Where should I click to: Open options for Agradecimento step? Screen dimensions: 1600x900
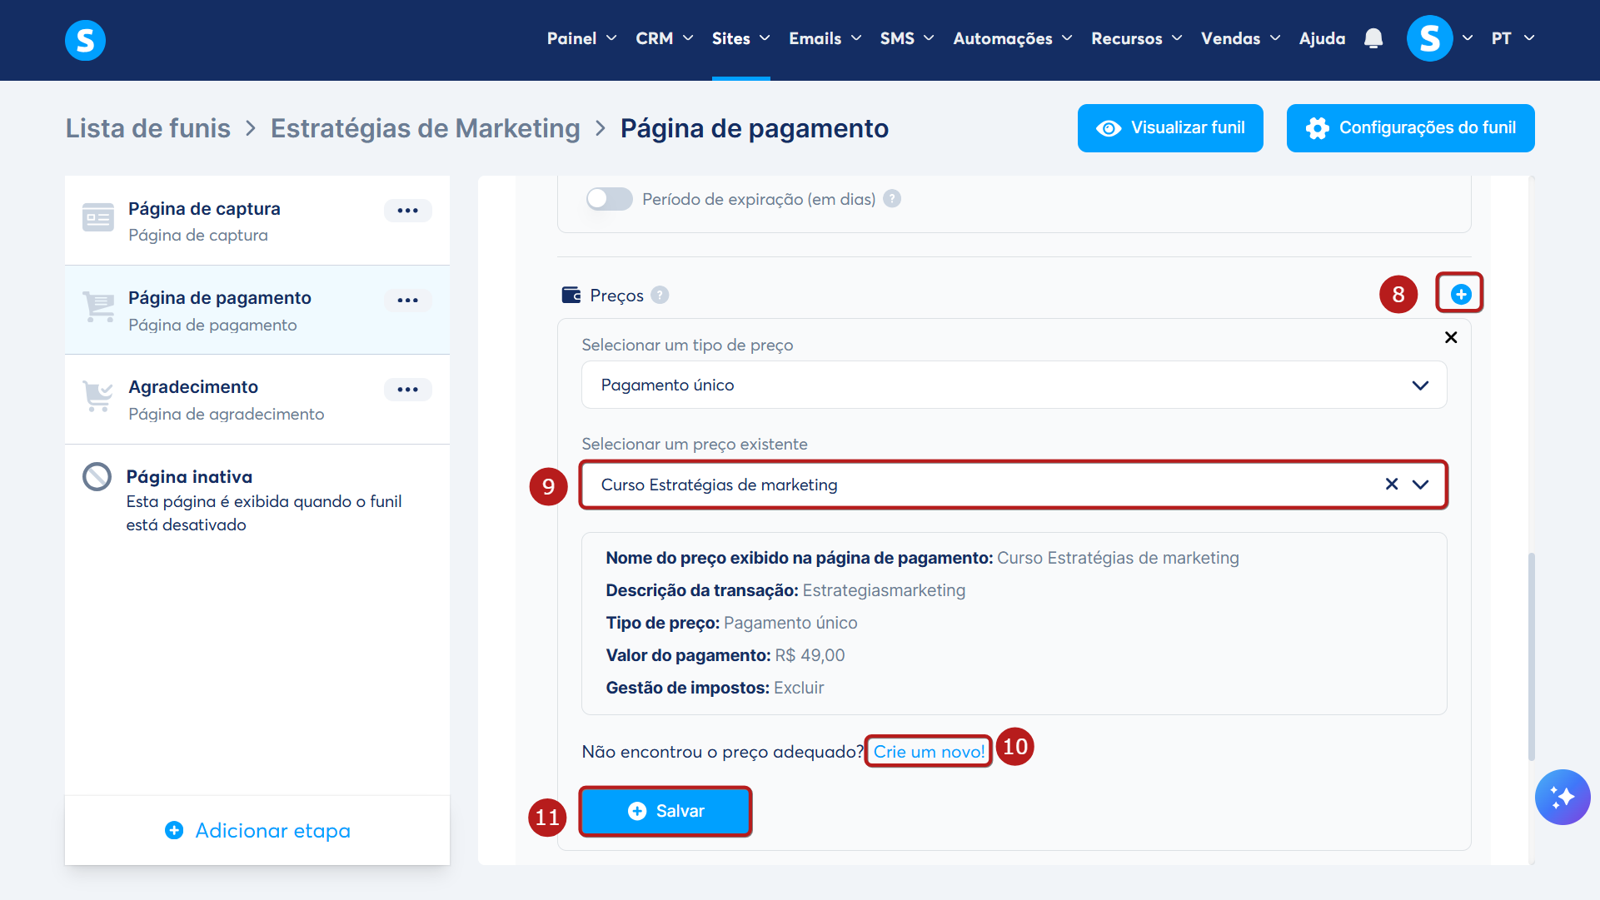pyautogui.click(x=407, y=390)
